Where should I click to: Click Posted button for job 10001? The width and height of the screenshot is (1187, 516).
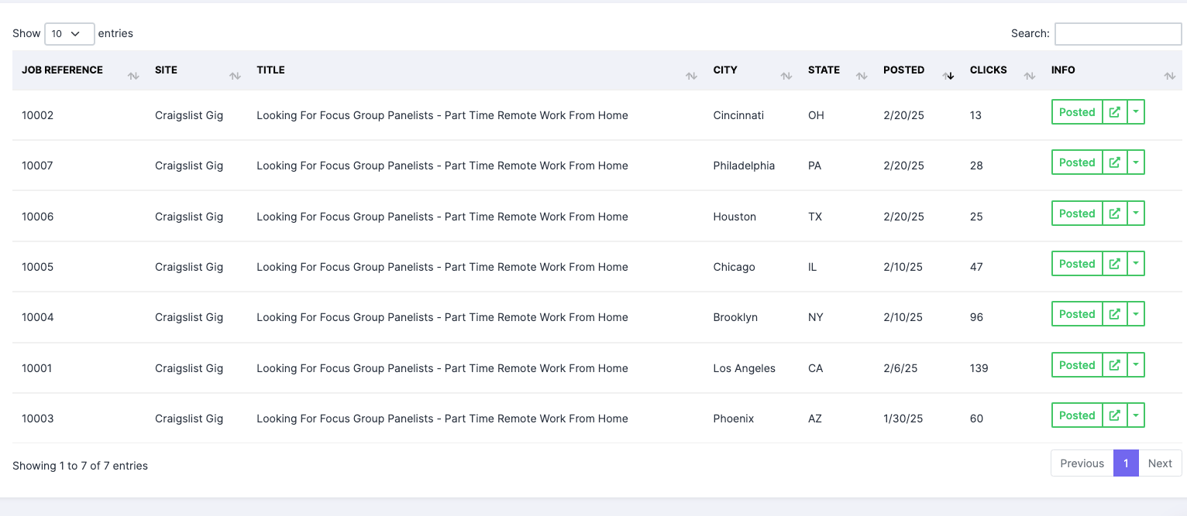coord(1077,365)
